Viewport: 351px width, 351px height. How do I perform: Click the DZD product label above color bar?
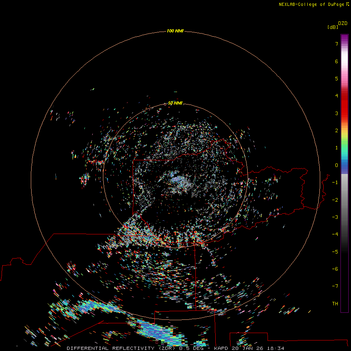[x=343, y=23]
